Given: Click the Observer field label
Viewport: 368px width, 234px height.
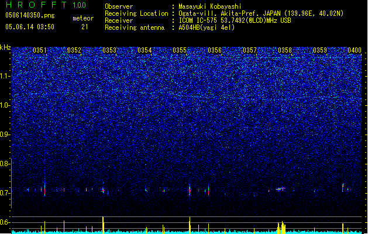Looking at the screenshot, I should pyautogui.click(x=119, y=6).
